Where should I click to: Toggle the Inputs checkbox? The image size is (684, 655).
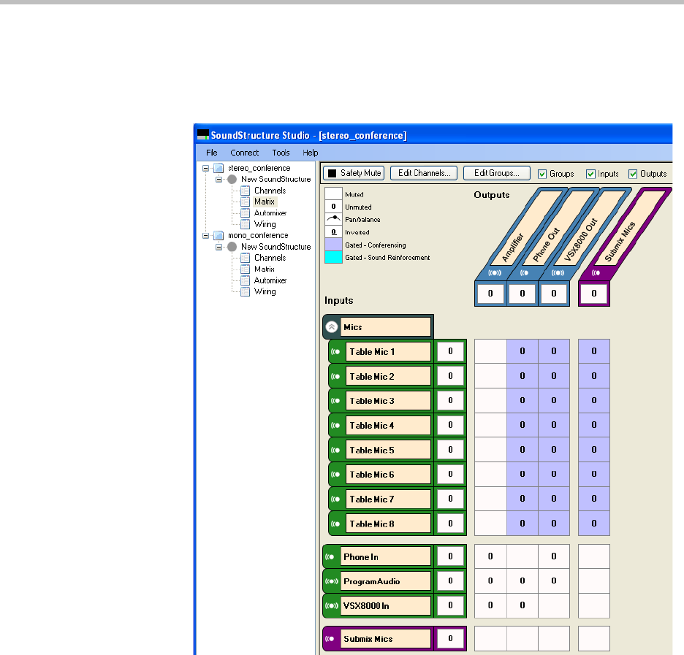pyautogui.click(x=590, y=174)
